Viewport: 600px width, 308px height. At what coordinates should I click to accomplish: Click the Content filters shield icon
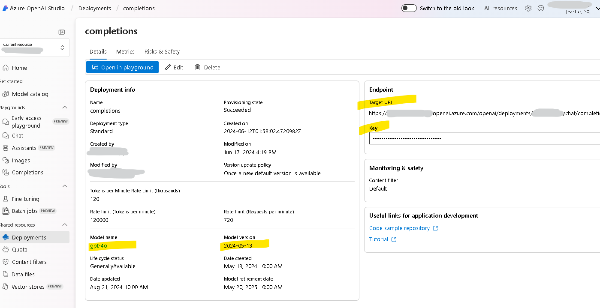pyautogui.click(x=6, y=262)
